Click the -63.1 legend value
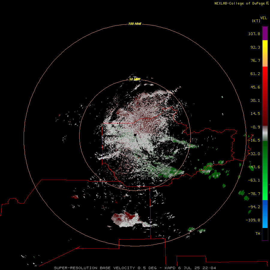Screen dimensions: 270x270 pyautogui.click(x=254, y=180)
